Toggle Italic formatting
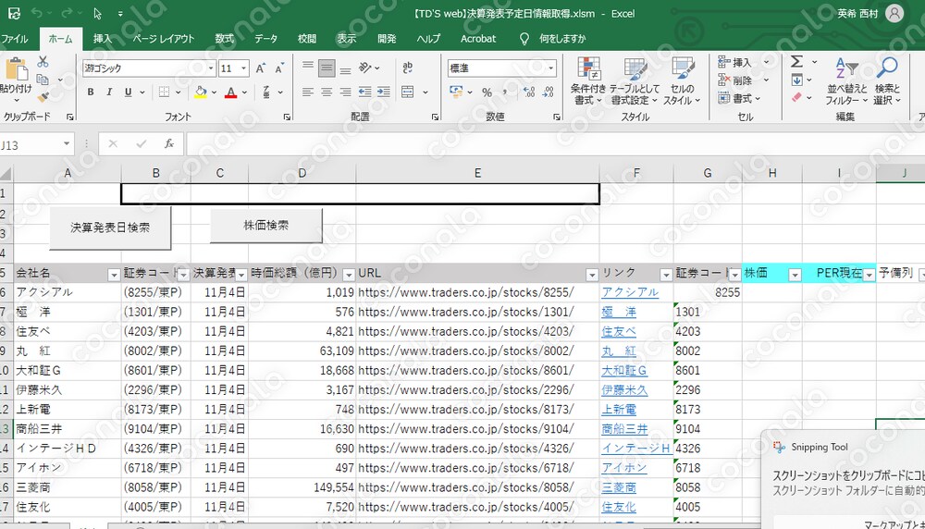The image size is (925, 529). click(109, 92)
